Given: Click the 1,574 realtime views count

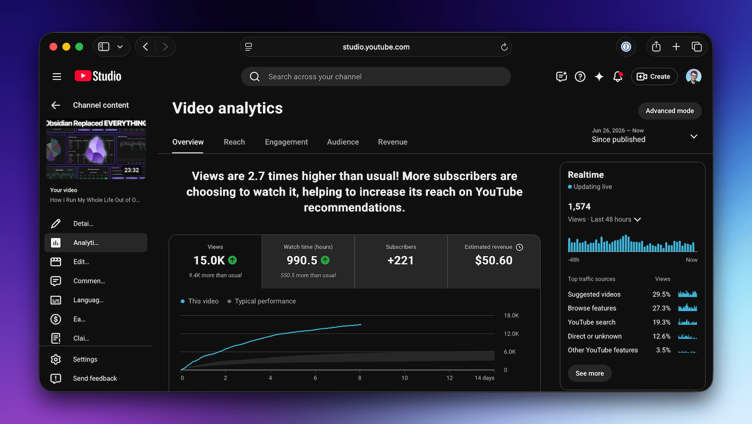Looking at the screenshot, I should 579,206.
